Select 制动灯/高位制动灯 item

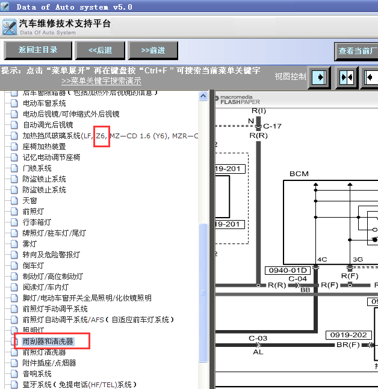pyautogui.click(x=53, y=277)
